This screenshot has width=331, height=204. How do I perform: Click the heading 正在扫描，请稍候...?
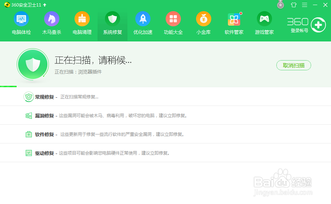[x=93, y=60]
